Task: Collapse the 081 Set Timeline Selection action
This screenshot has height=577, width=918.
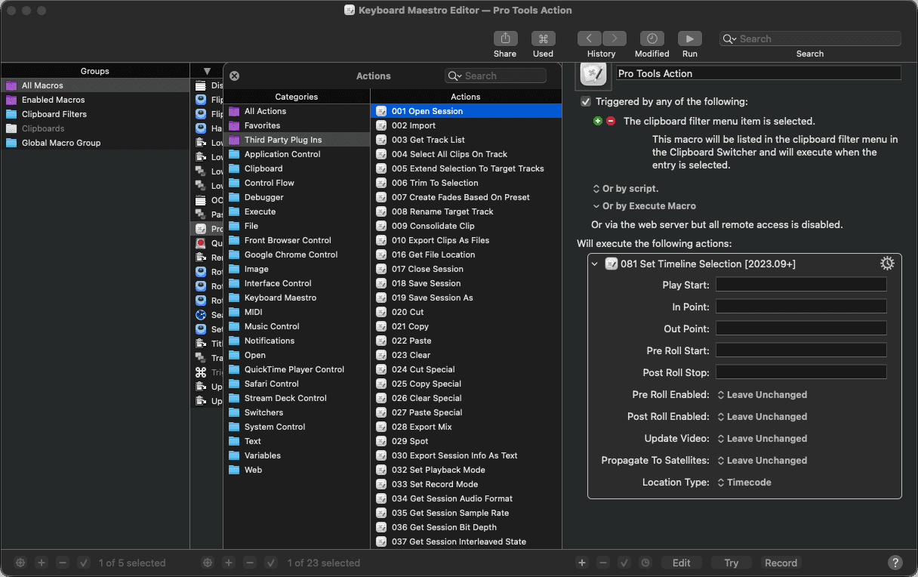Action: click(x=595, y=264)
